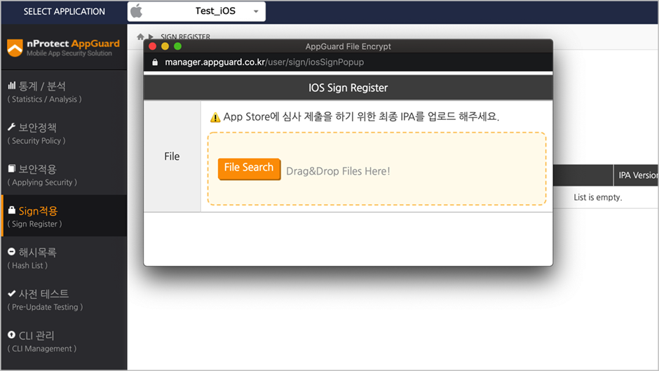The image size is (659, 371).
Task: Click the 'List is empty.' text
Action: click(597, 197)
